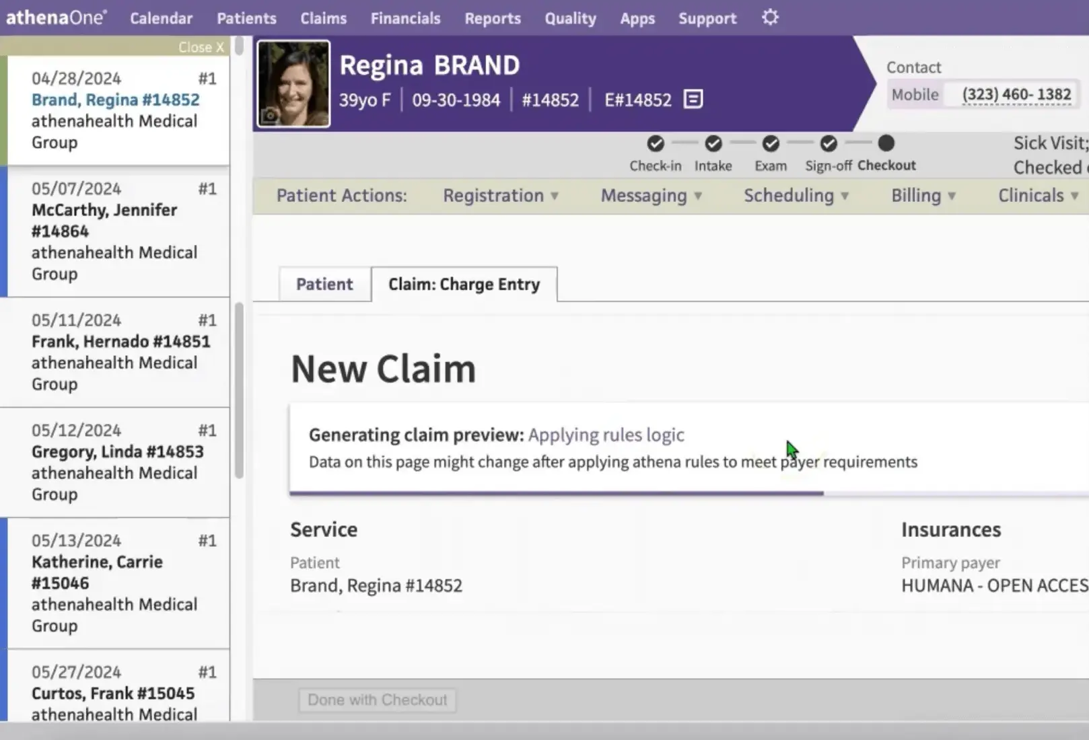The width and height of the screenshot is (1089, 740).
Task: Click the Exam stage checkmark
Action: [771, 143]
